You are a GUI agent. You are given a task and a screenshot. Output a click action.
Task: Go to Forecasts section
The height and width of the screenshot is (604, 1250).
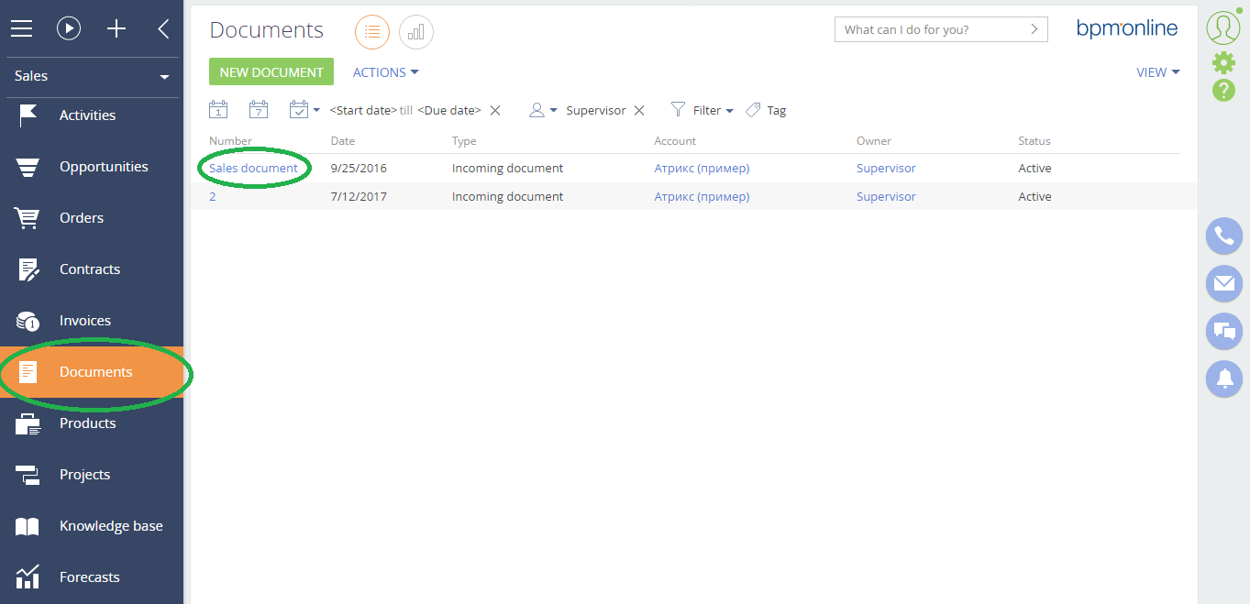92,577
